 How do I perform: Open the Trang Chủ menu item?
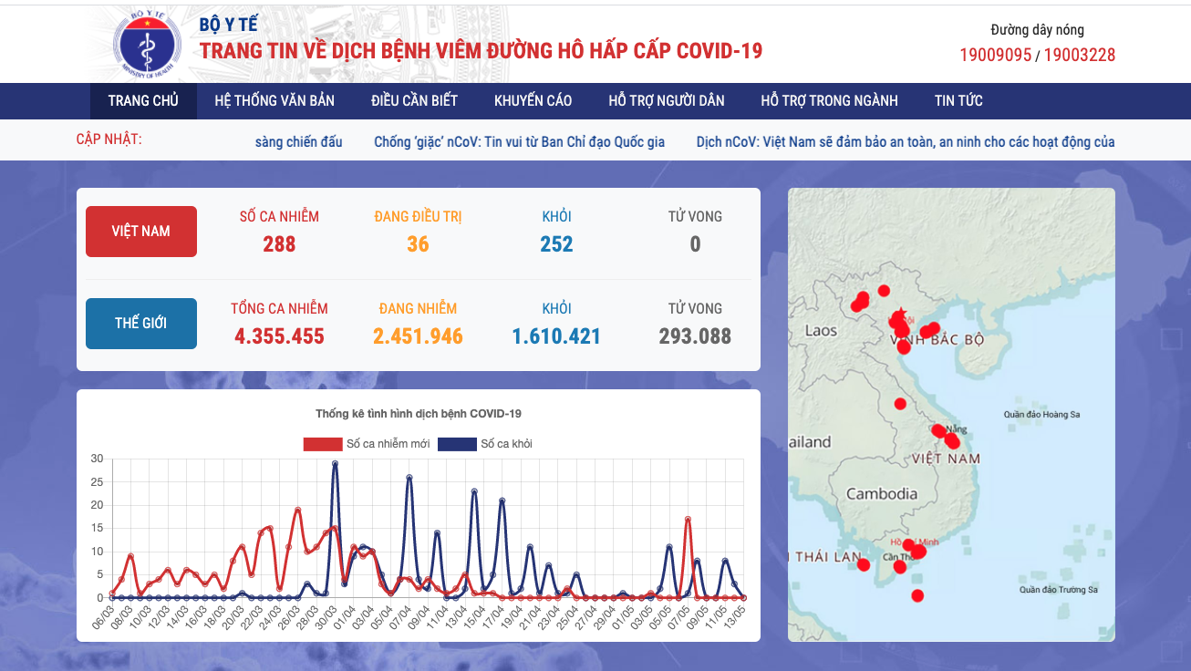(143, 100)
